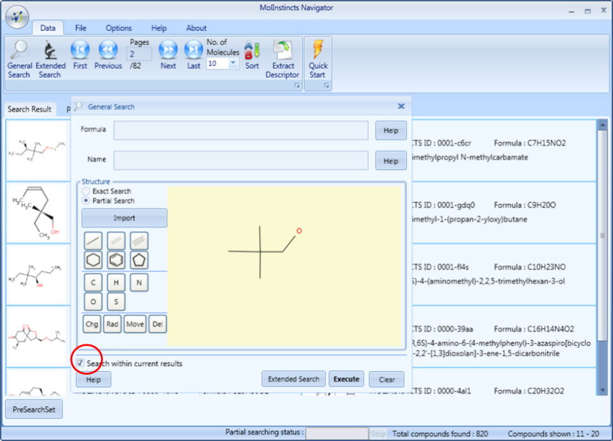Click the 'Formula : C20H32O2' text
Image resolution: width=613 pixels, height=441 pixels.
(x=529, y=391)
